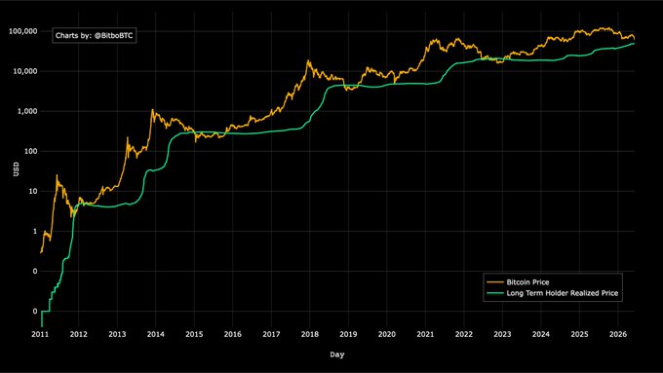Click the 2026 x-axis label
Image resolution: width=663 pixels, height=373 pixels.
pyautogui.click(x=618, y=335)
